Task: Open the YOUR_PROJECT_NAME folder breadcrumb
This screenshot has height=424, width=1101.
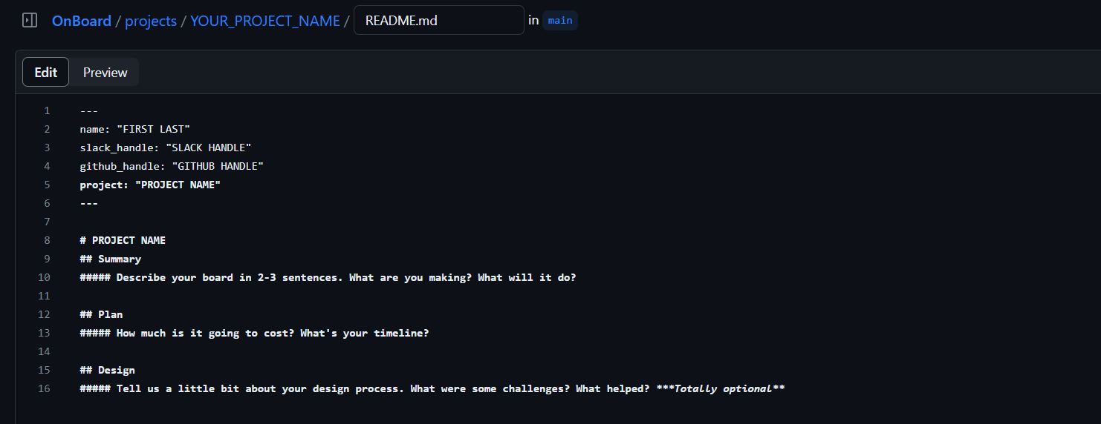Action: pyautogui.click(x=264, y=21)
